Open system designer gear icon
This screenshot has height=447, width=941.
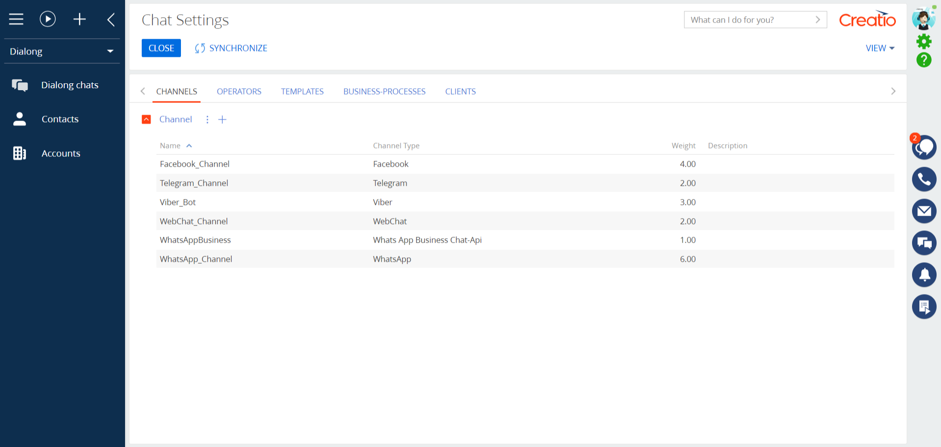point(924,41)
